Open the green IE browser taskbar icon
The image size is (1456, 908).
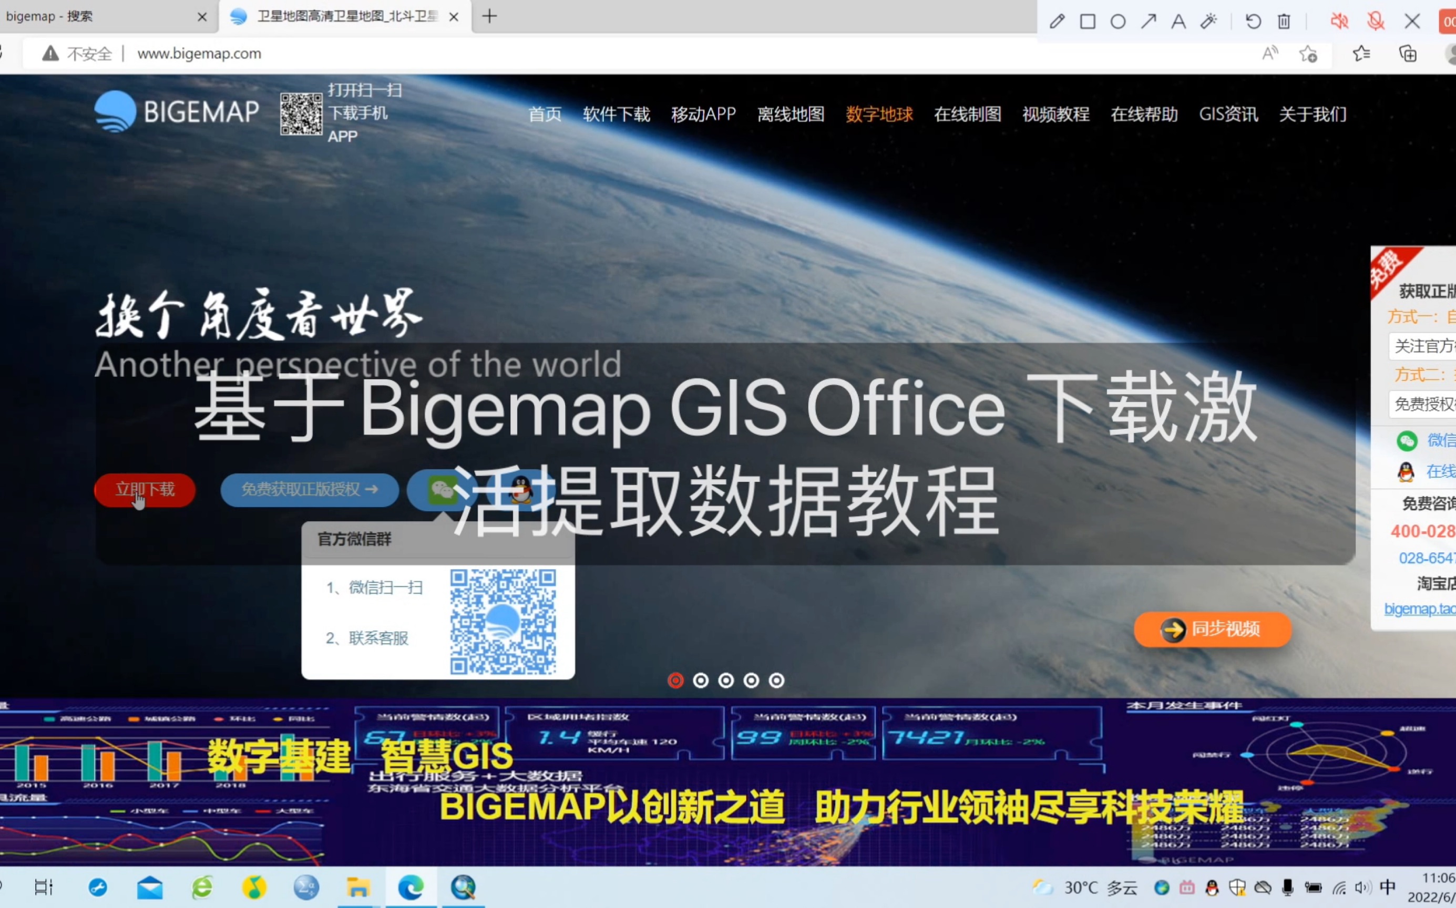click(202, 887)
